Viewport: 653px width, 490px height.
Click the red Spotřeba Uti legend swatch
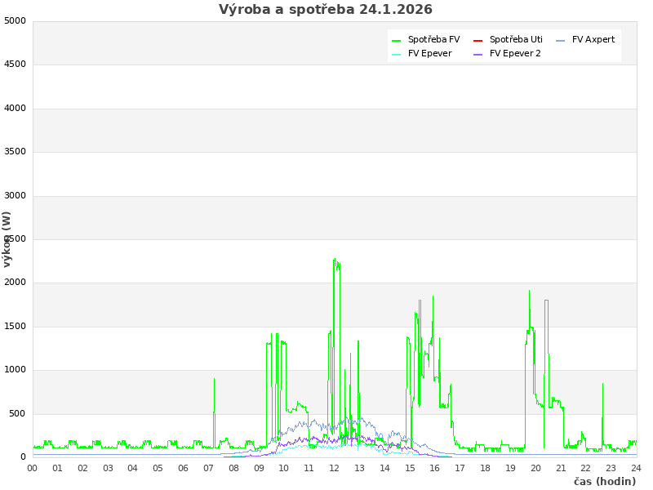click(x=478, y=40)
